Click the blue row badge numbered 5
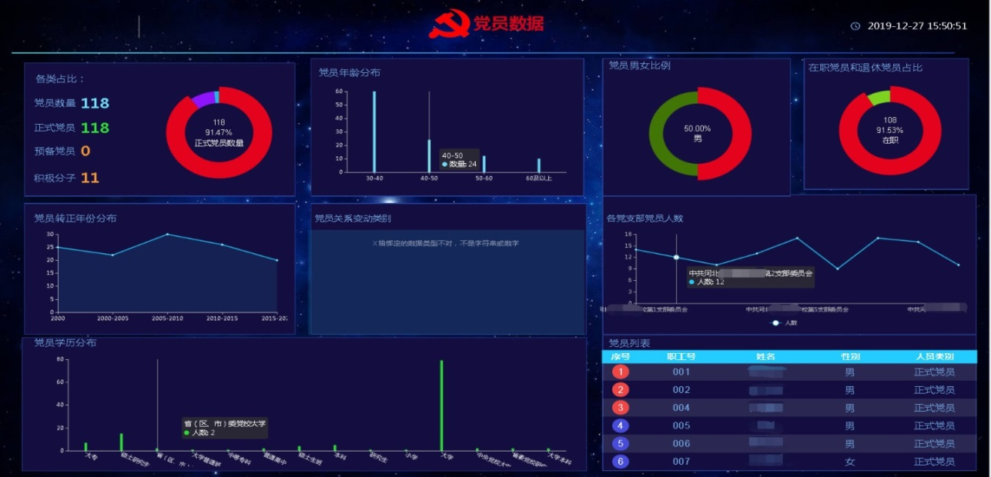 point(621,444)
